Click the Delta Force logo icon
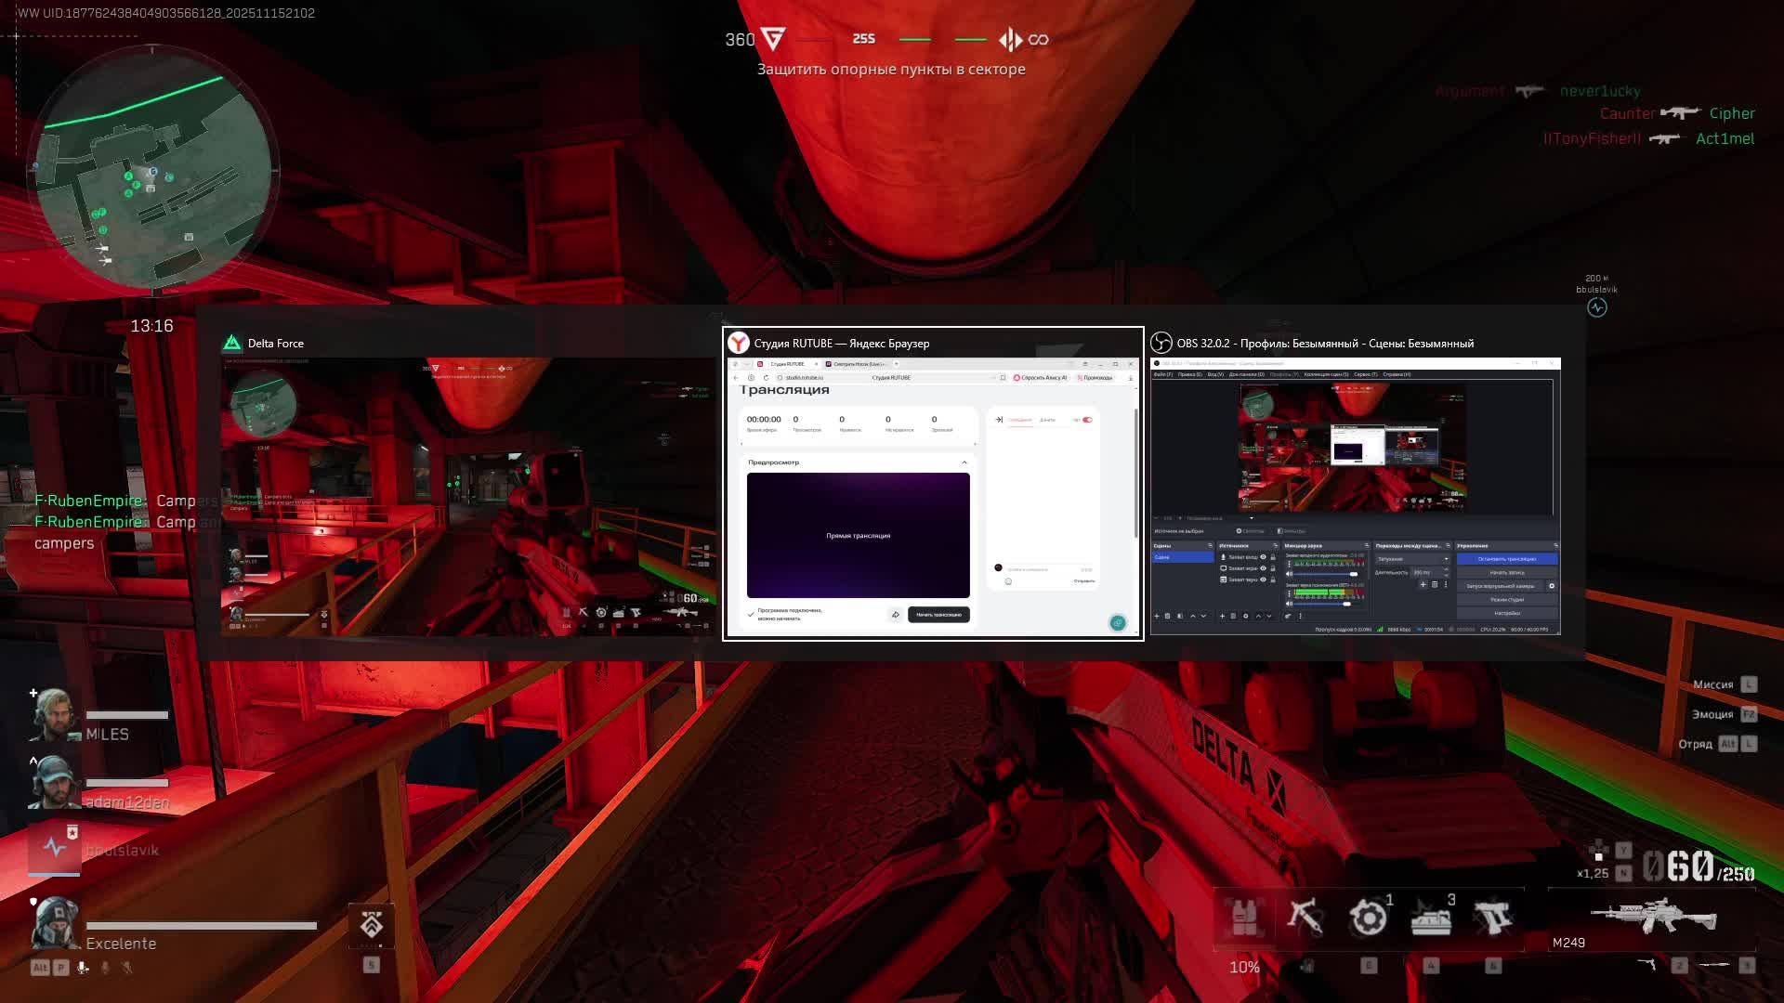Image resolution: width=1784 pixels, height=1003 pixels. tap(232, 344)
